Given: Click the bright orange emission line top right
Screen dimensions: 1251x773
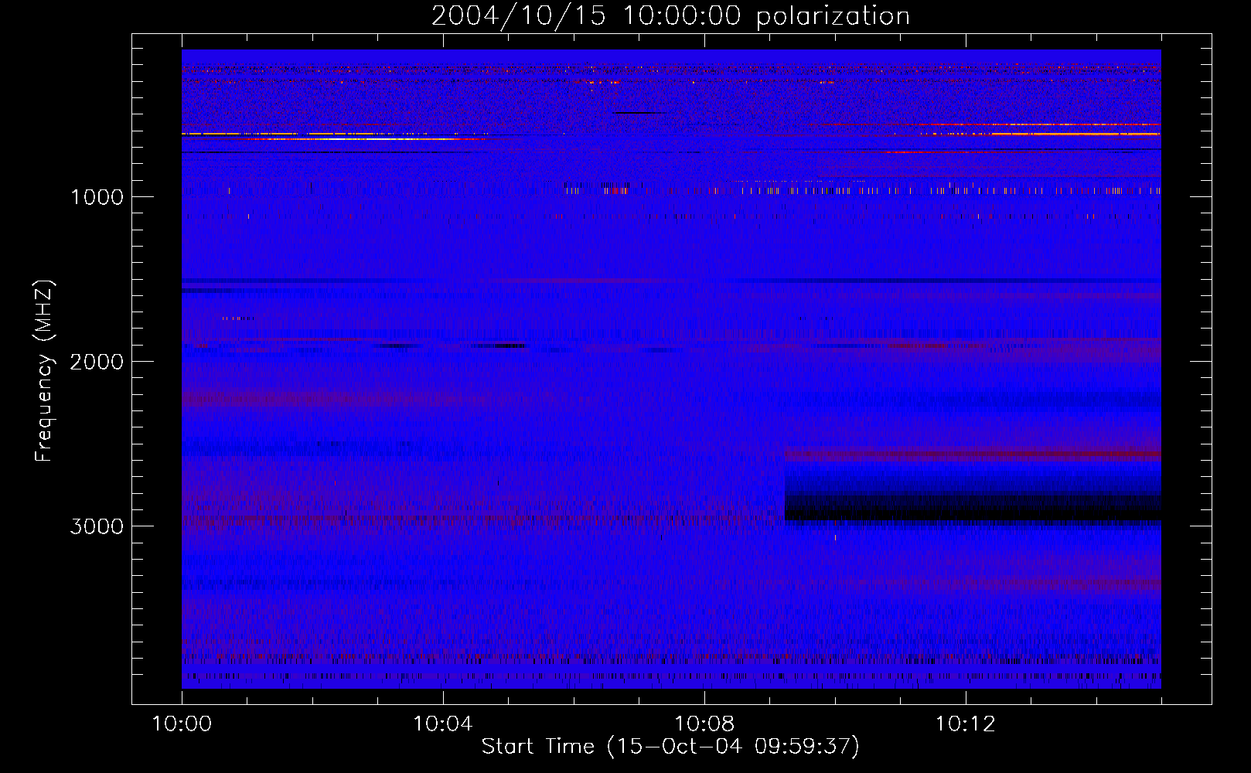Looking at the screenshot, I should pyautogui.click(x=1075, y=134).
